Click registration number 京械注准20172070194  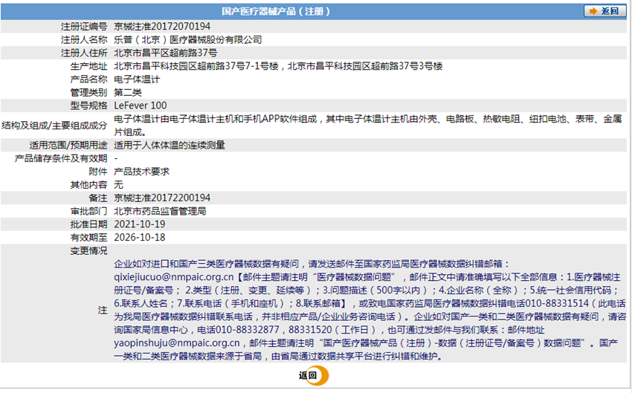[162, 27]
